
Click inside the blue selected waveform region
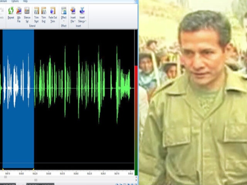point(18,116)
